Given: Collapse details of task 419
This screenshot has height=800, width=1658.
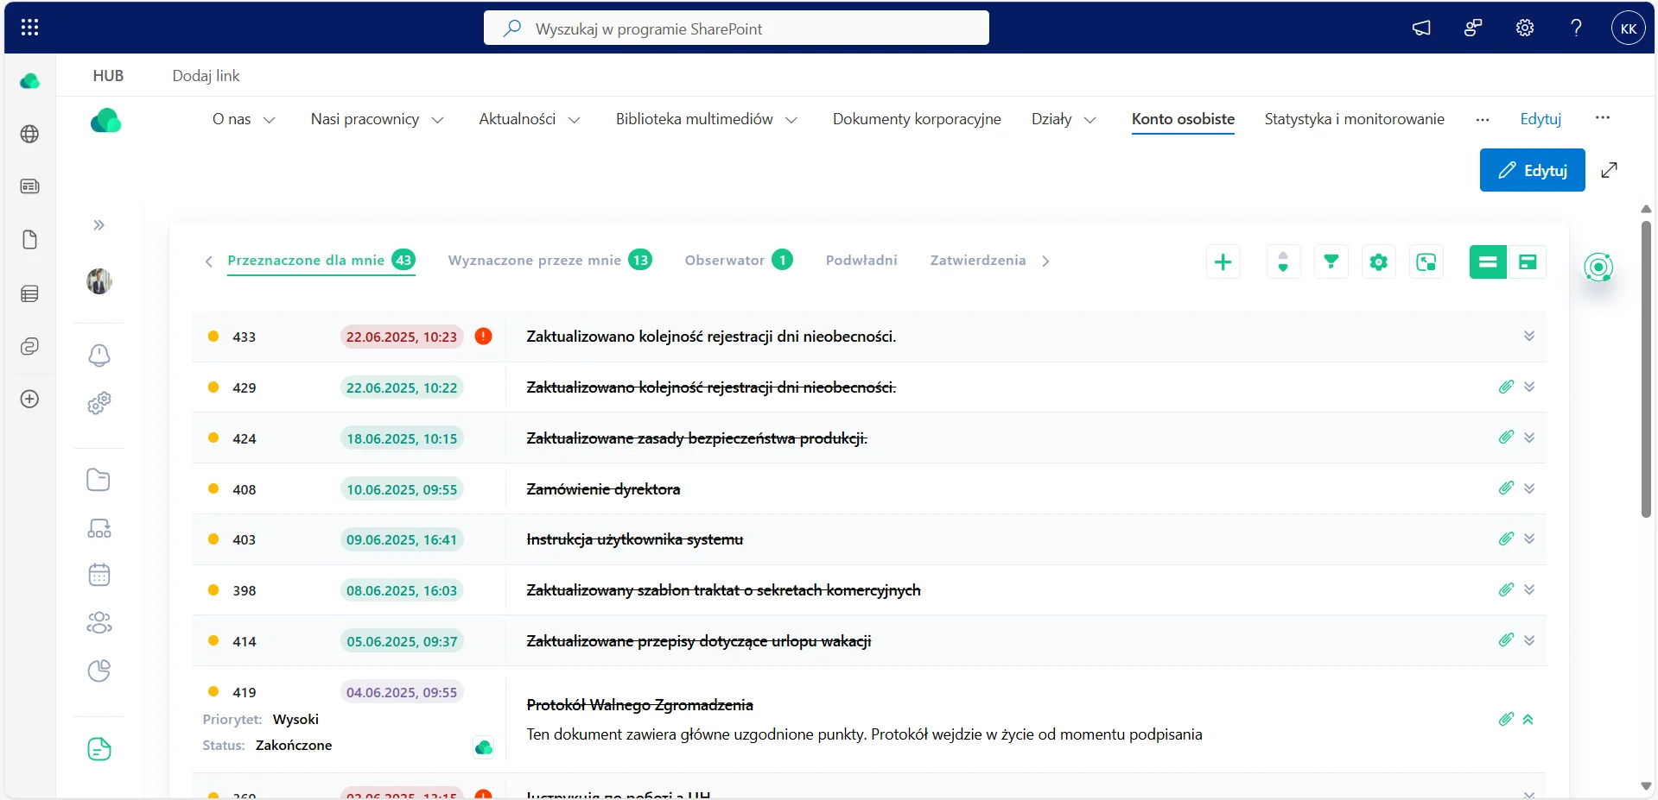Looking at the screenshot, I should click(1528, 720).
